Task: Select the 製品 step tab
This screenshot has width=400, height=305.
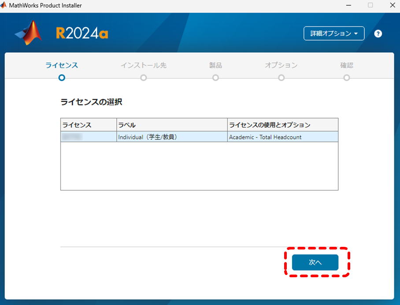Action: [215, 65]
